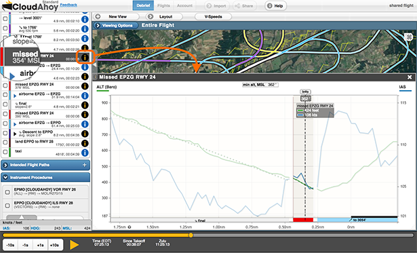The height and width of the screenshot is (253, 417).
Task: Open info for Descent to EPPO segment
Action: pyautogui.click(x=85, y=134)
